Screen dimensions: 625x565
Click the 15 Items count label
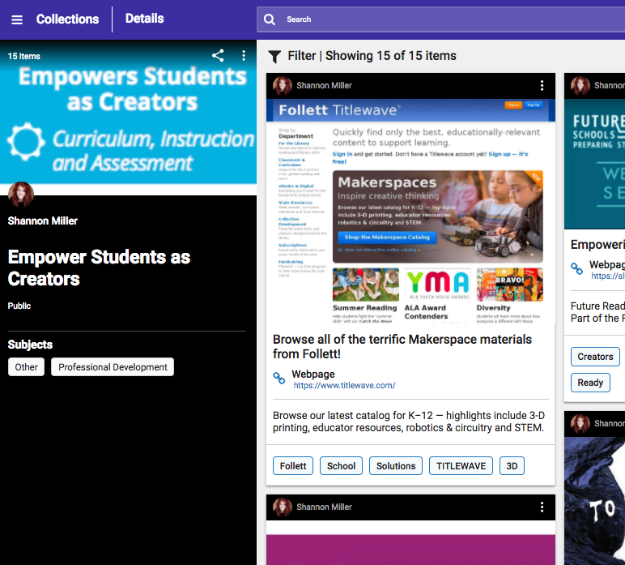click(24, 56)
